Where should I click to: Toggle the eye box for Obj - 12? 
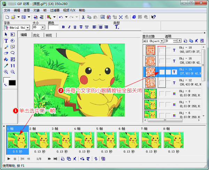[x=162, y=83]
